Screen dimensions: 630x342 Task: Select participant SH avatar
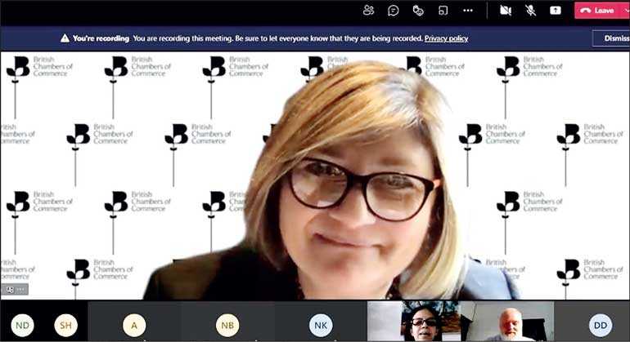(65, 325)
